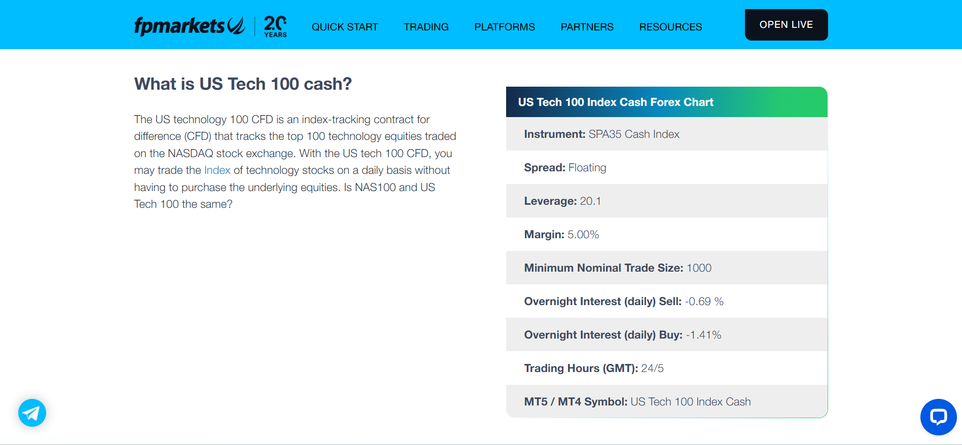Click the Open Live button
Viewport: 962px width, 445px height.
[x=786, y=25]
